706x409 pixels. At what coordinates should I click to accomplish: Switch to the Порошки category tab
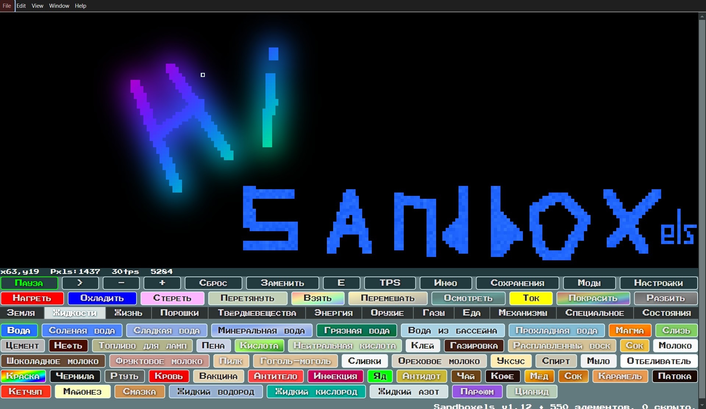pos(179,313)
